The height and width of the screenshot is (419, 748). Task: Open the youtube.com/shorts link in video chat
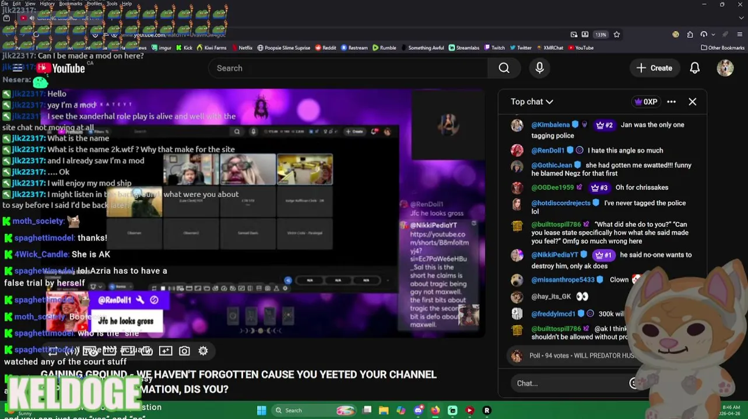click(439, 247)
